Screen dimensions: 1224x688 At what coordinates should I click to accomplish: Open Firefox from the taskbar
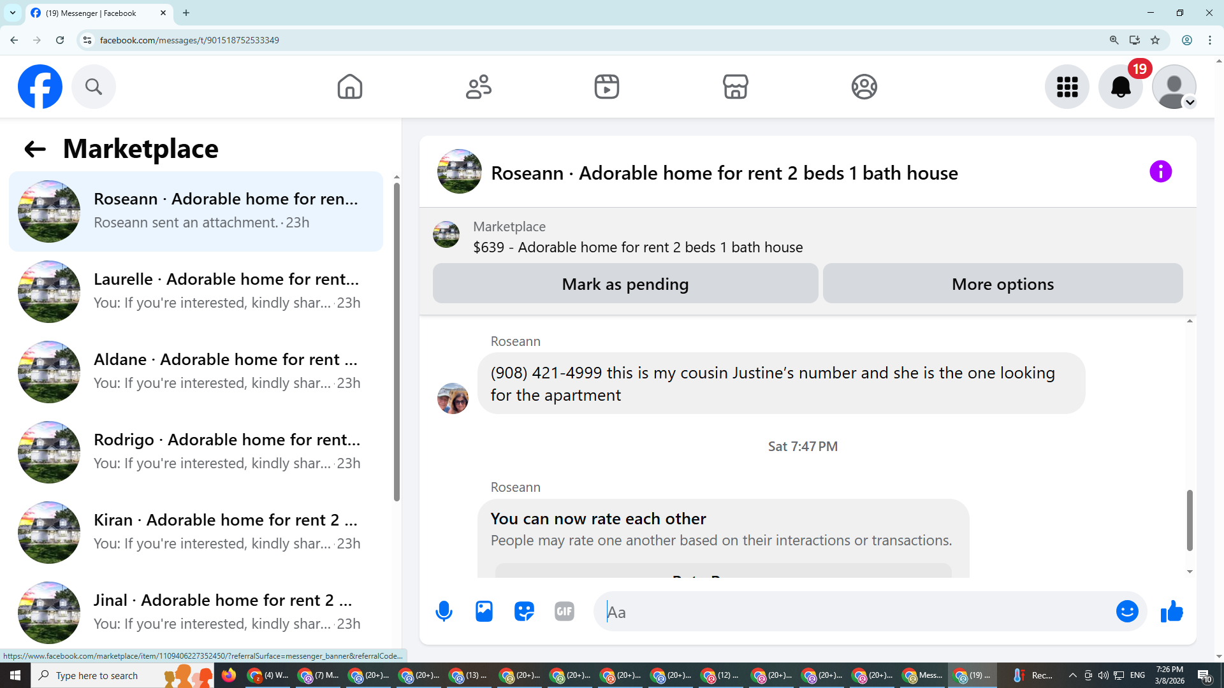click(228, 675)
